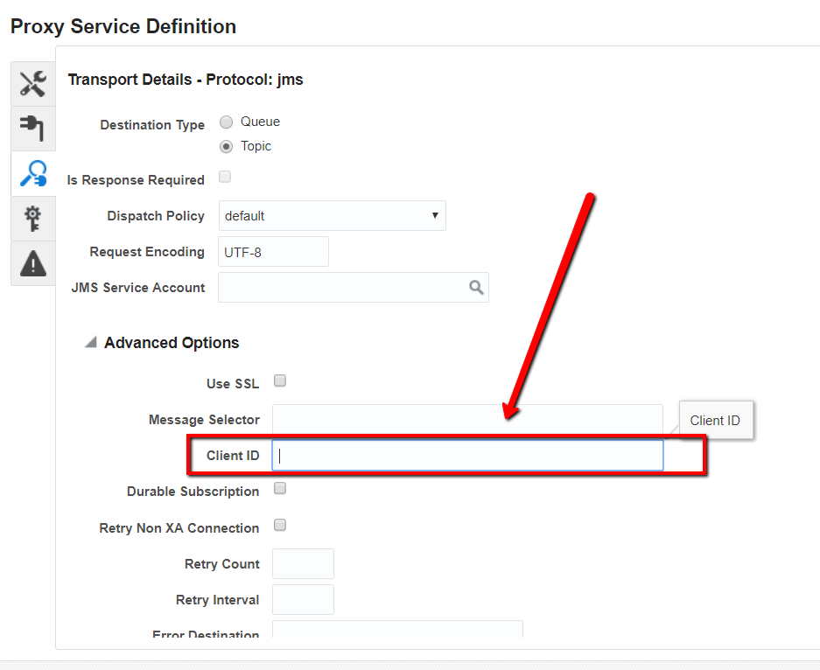Click the Retry Count field
Image resolution: width=820 pixels, height=670 pixels.
click(302, 563)
